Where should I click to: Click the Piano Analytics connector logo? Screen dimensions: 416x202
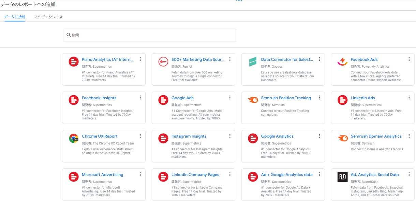[x=74, y=62]
